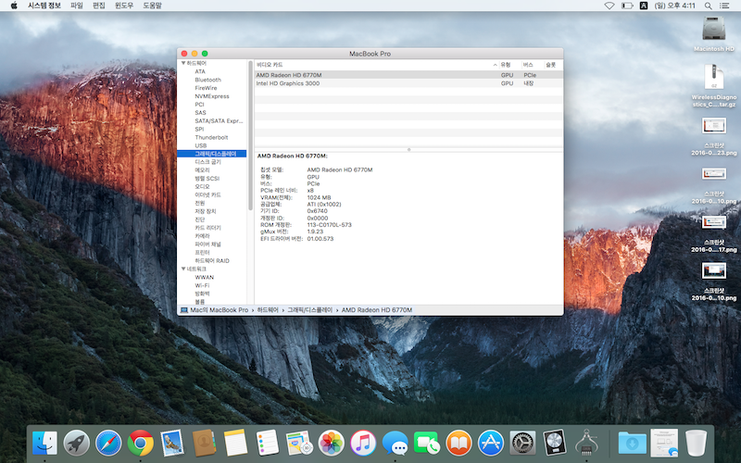Open the App Store dock icon
The height and width of the screenshot is (463, 741).
490,443
